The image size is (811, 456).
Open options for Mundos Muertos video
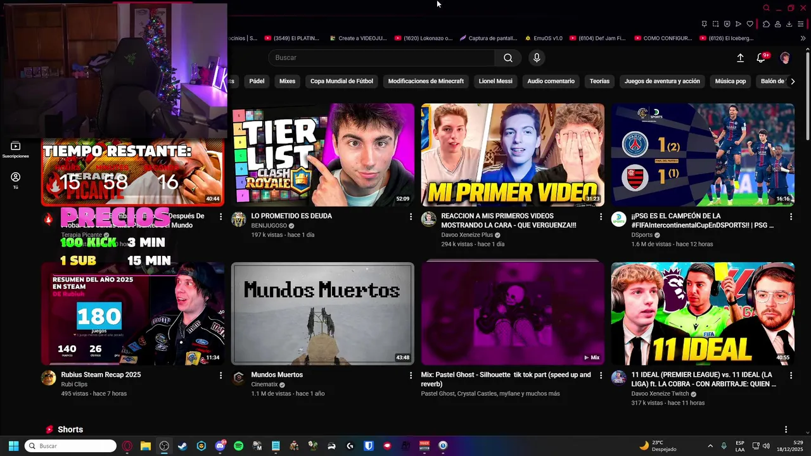[411, 376]
